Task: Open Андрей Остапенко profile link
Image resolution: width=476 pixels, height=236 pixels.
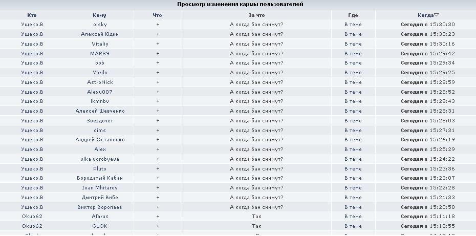Action: [x=100, y=140]
